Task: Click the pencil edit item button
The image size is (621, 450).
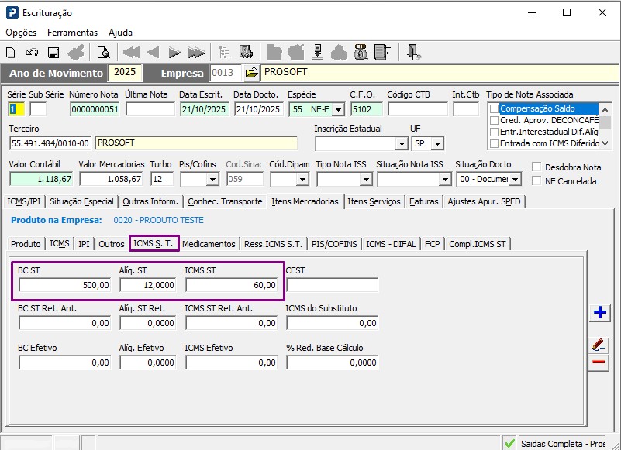Action: click(599, 345)
